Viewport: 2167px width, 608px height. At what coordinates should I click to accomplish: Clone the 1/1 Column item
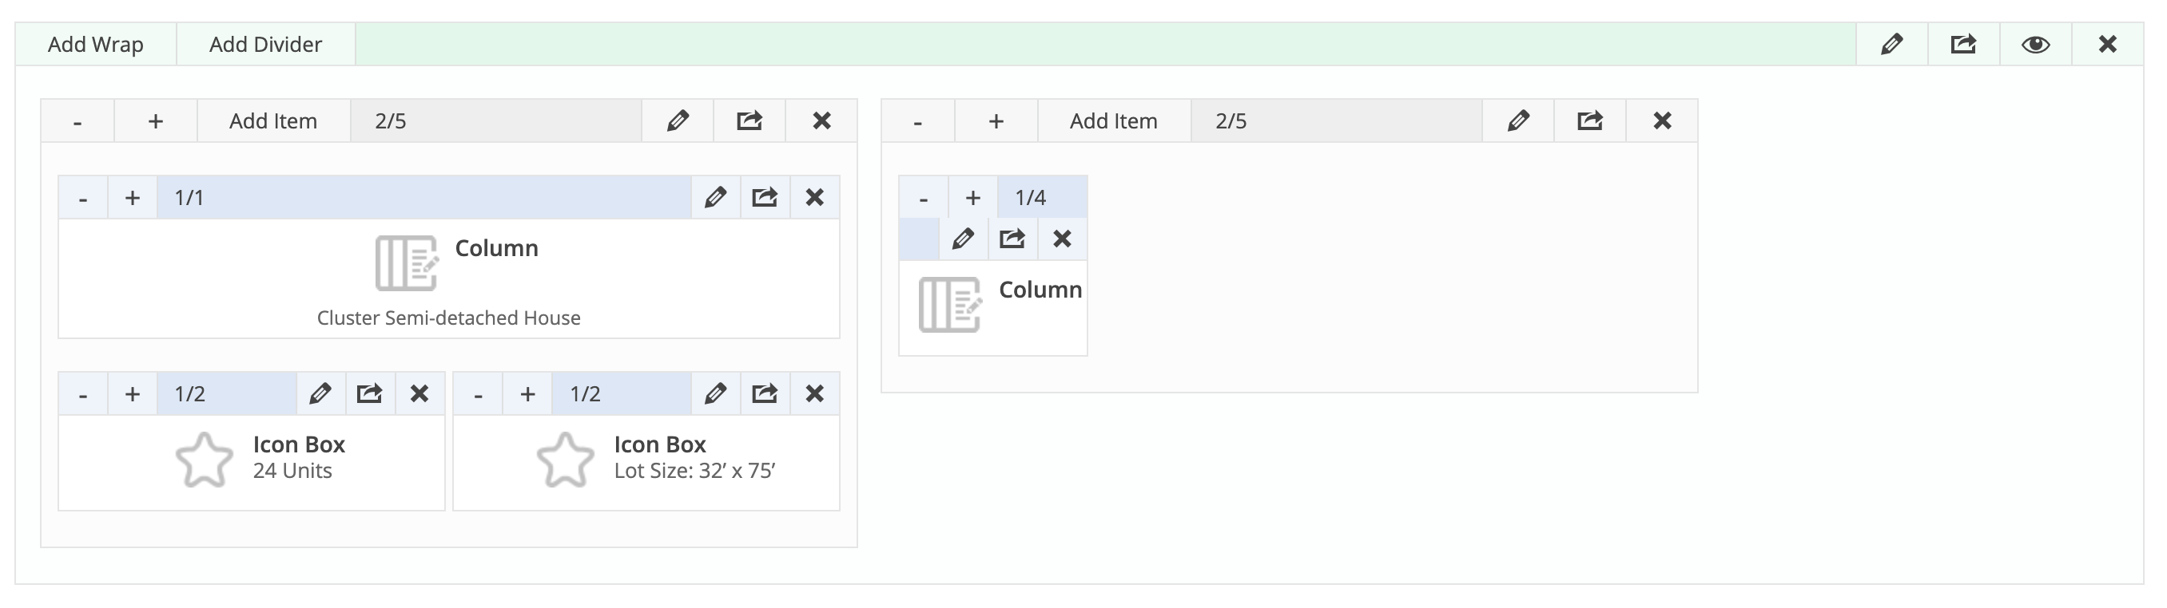click(x=765, y=197)
